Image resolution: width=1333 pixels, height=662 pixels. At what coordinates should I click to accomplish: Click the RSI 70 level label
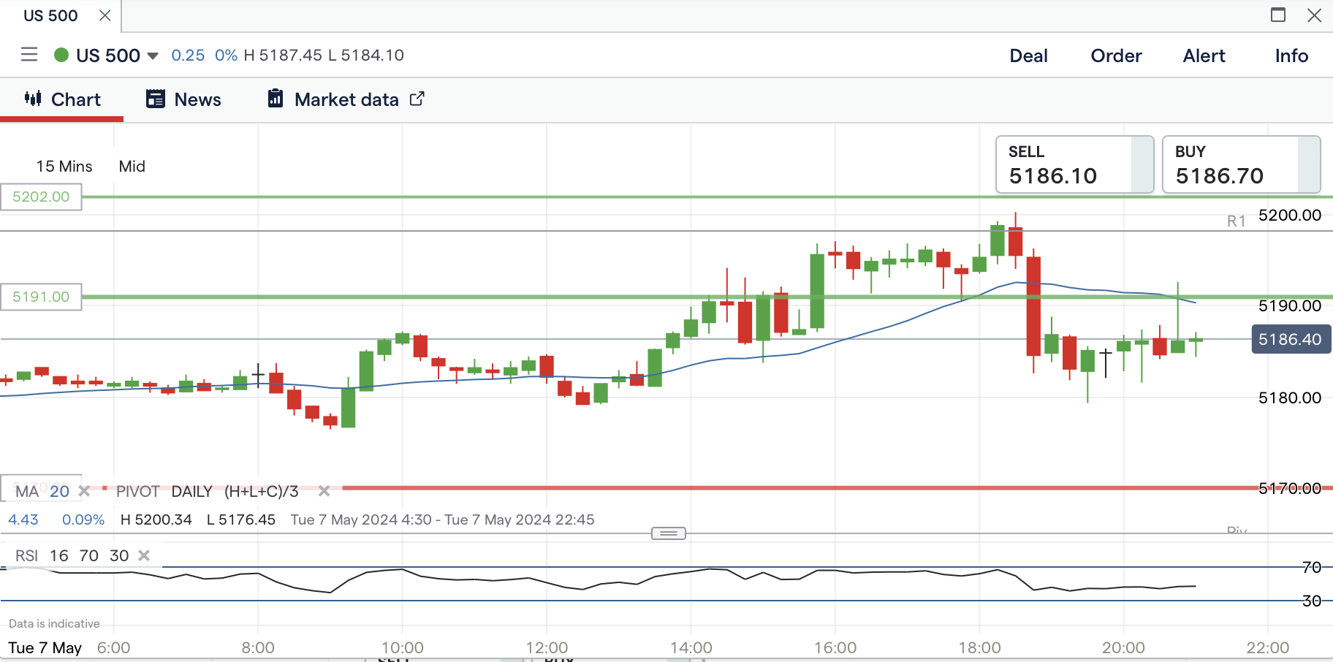coord(1312,567)
